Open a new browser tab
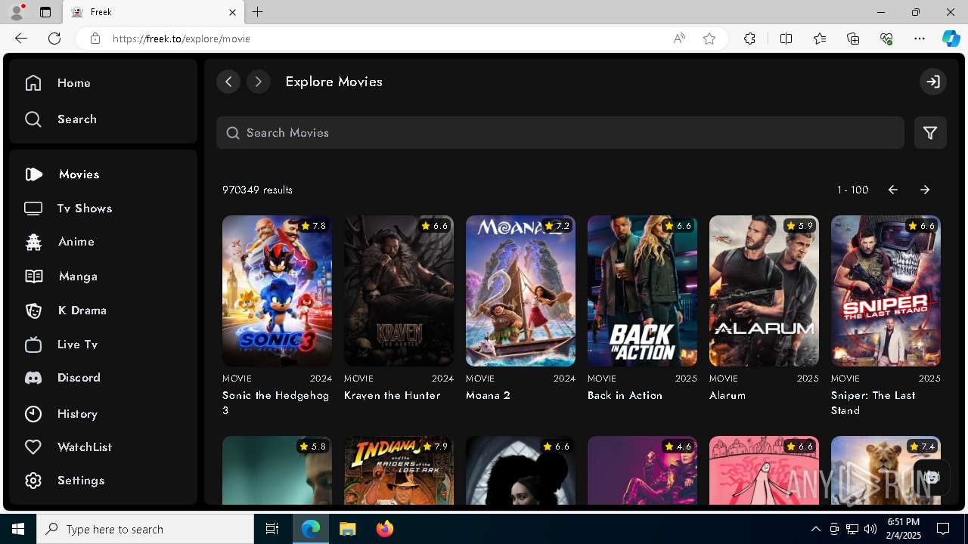 (x=258, y=12)
